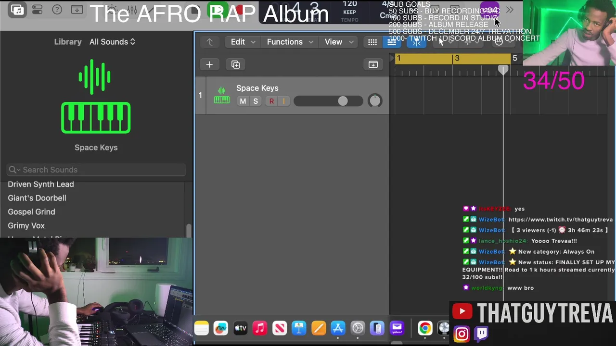Open the Edit menu dropdown
The width and height of the screenshot is (616, 346).
coord(243,42)
